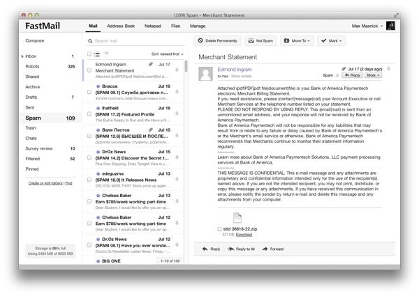Check the Chelsea Baker Jul 13 message
The image size is (419, 296).
[x=89, y=203]
